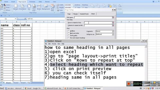This screenshot has height=90, width=160.
Task: Select the Sheet3 worksheet tab
Action: (23, 83)
